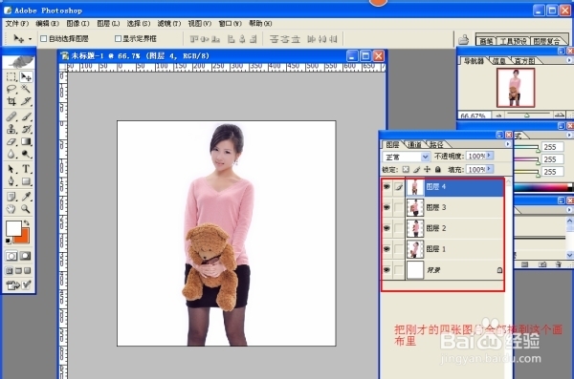This screenshot has height=379, width=574.
Task: Select the Slice tool
Action: coord(26,101)
